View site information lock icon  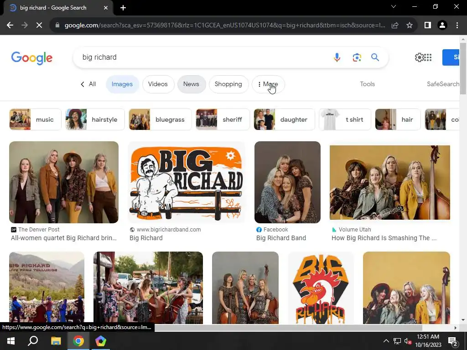click(57, 26)
